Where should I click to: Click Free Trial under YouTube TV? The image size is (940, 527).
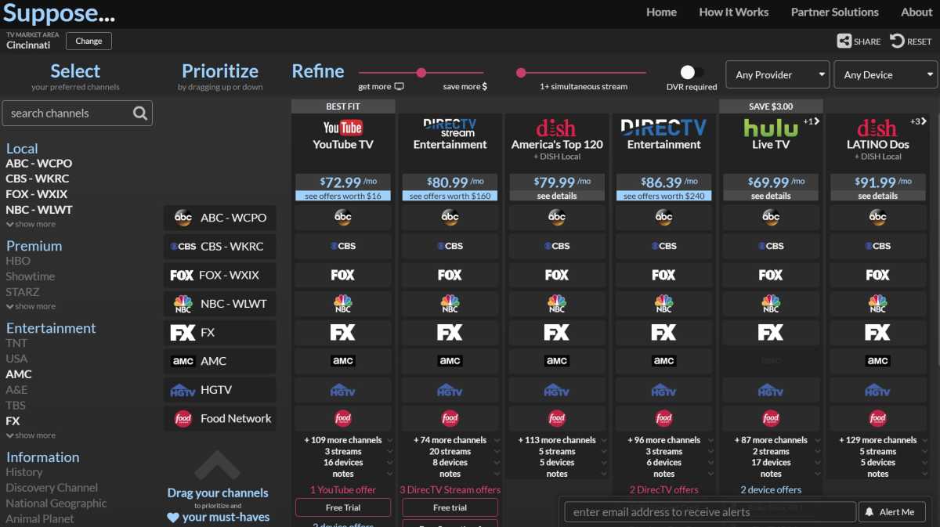[343, 508]
